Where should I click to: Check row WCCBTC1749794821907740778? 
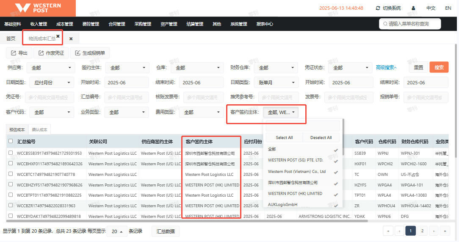11,174
